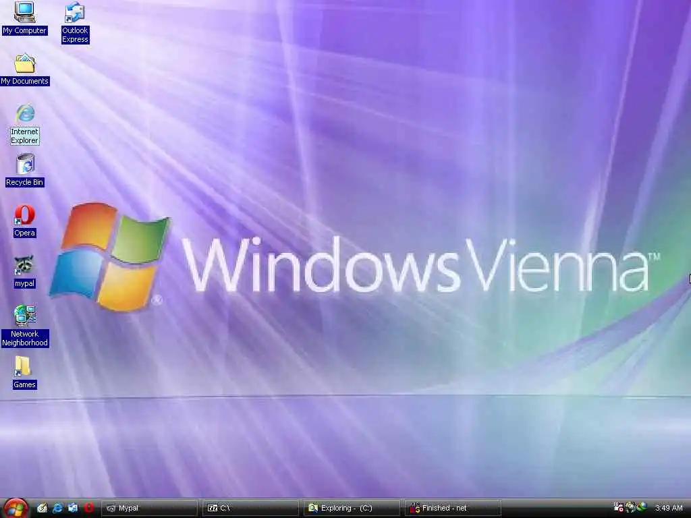Launch Opera from quick launch bar

pyautogui.click(x=88, y=508)
